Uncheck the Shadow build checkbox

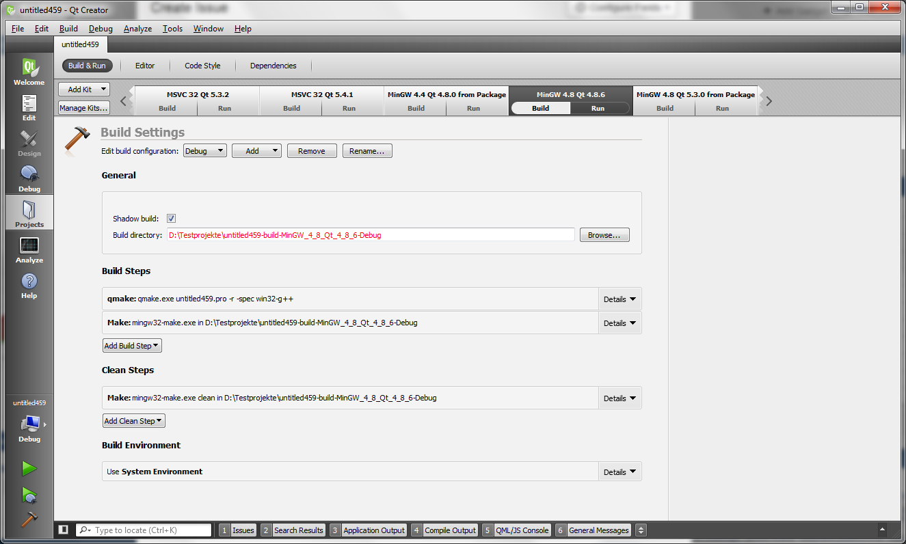tap(172, 219)
